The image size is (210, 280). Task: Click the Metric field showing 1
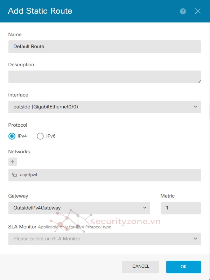tap(181, 208)
